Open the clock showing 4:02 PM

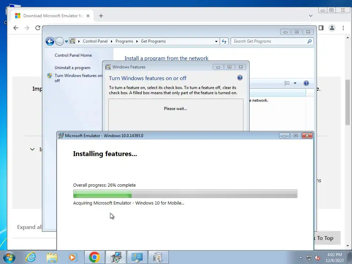tap(334, 257)
